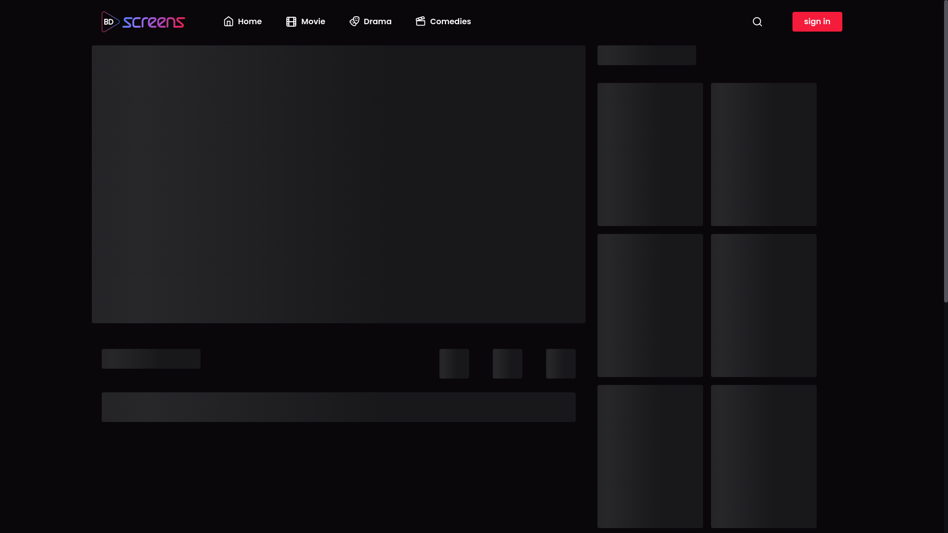This screenshot has height=533, width=948.
Task: Select the first loading poster in the top row
Action: [x=650, y=154]
